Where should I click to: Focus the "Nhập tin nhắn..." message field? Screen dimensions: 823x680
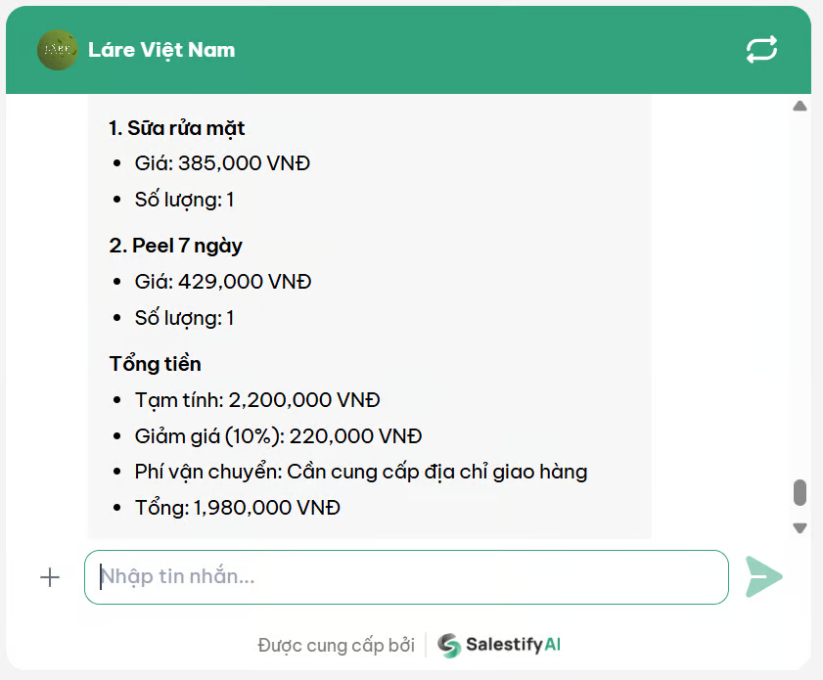406,577
